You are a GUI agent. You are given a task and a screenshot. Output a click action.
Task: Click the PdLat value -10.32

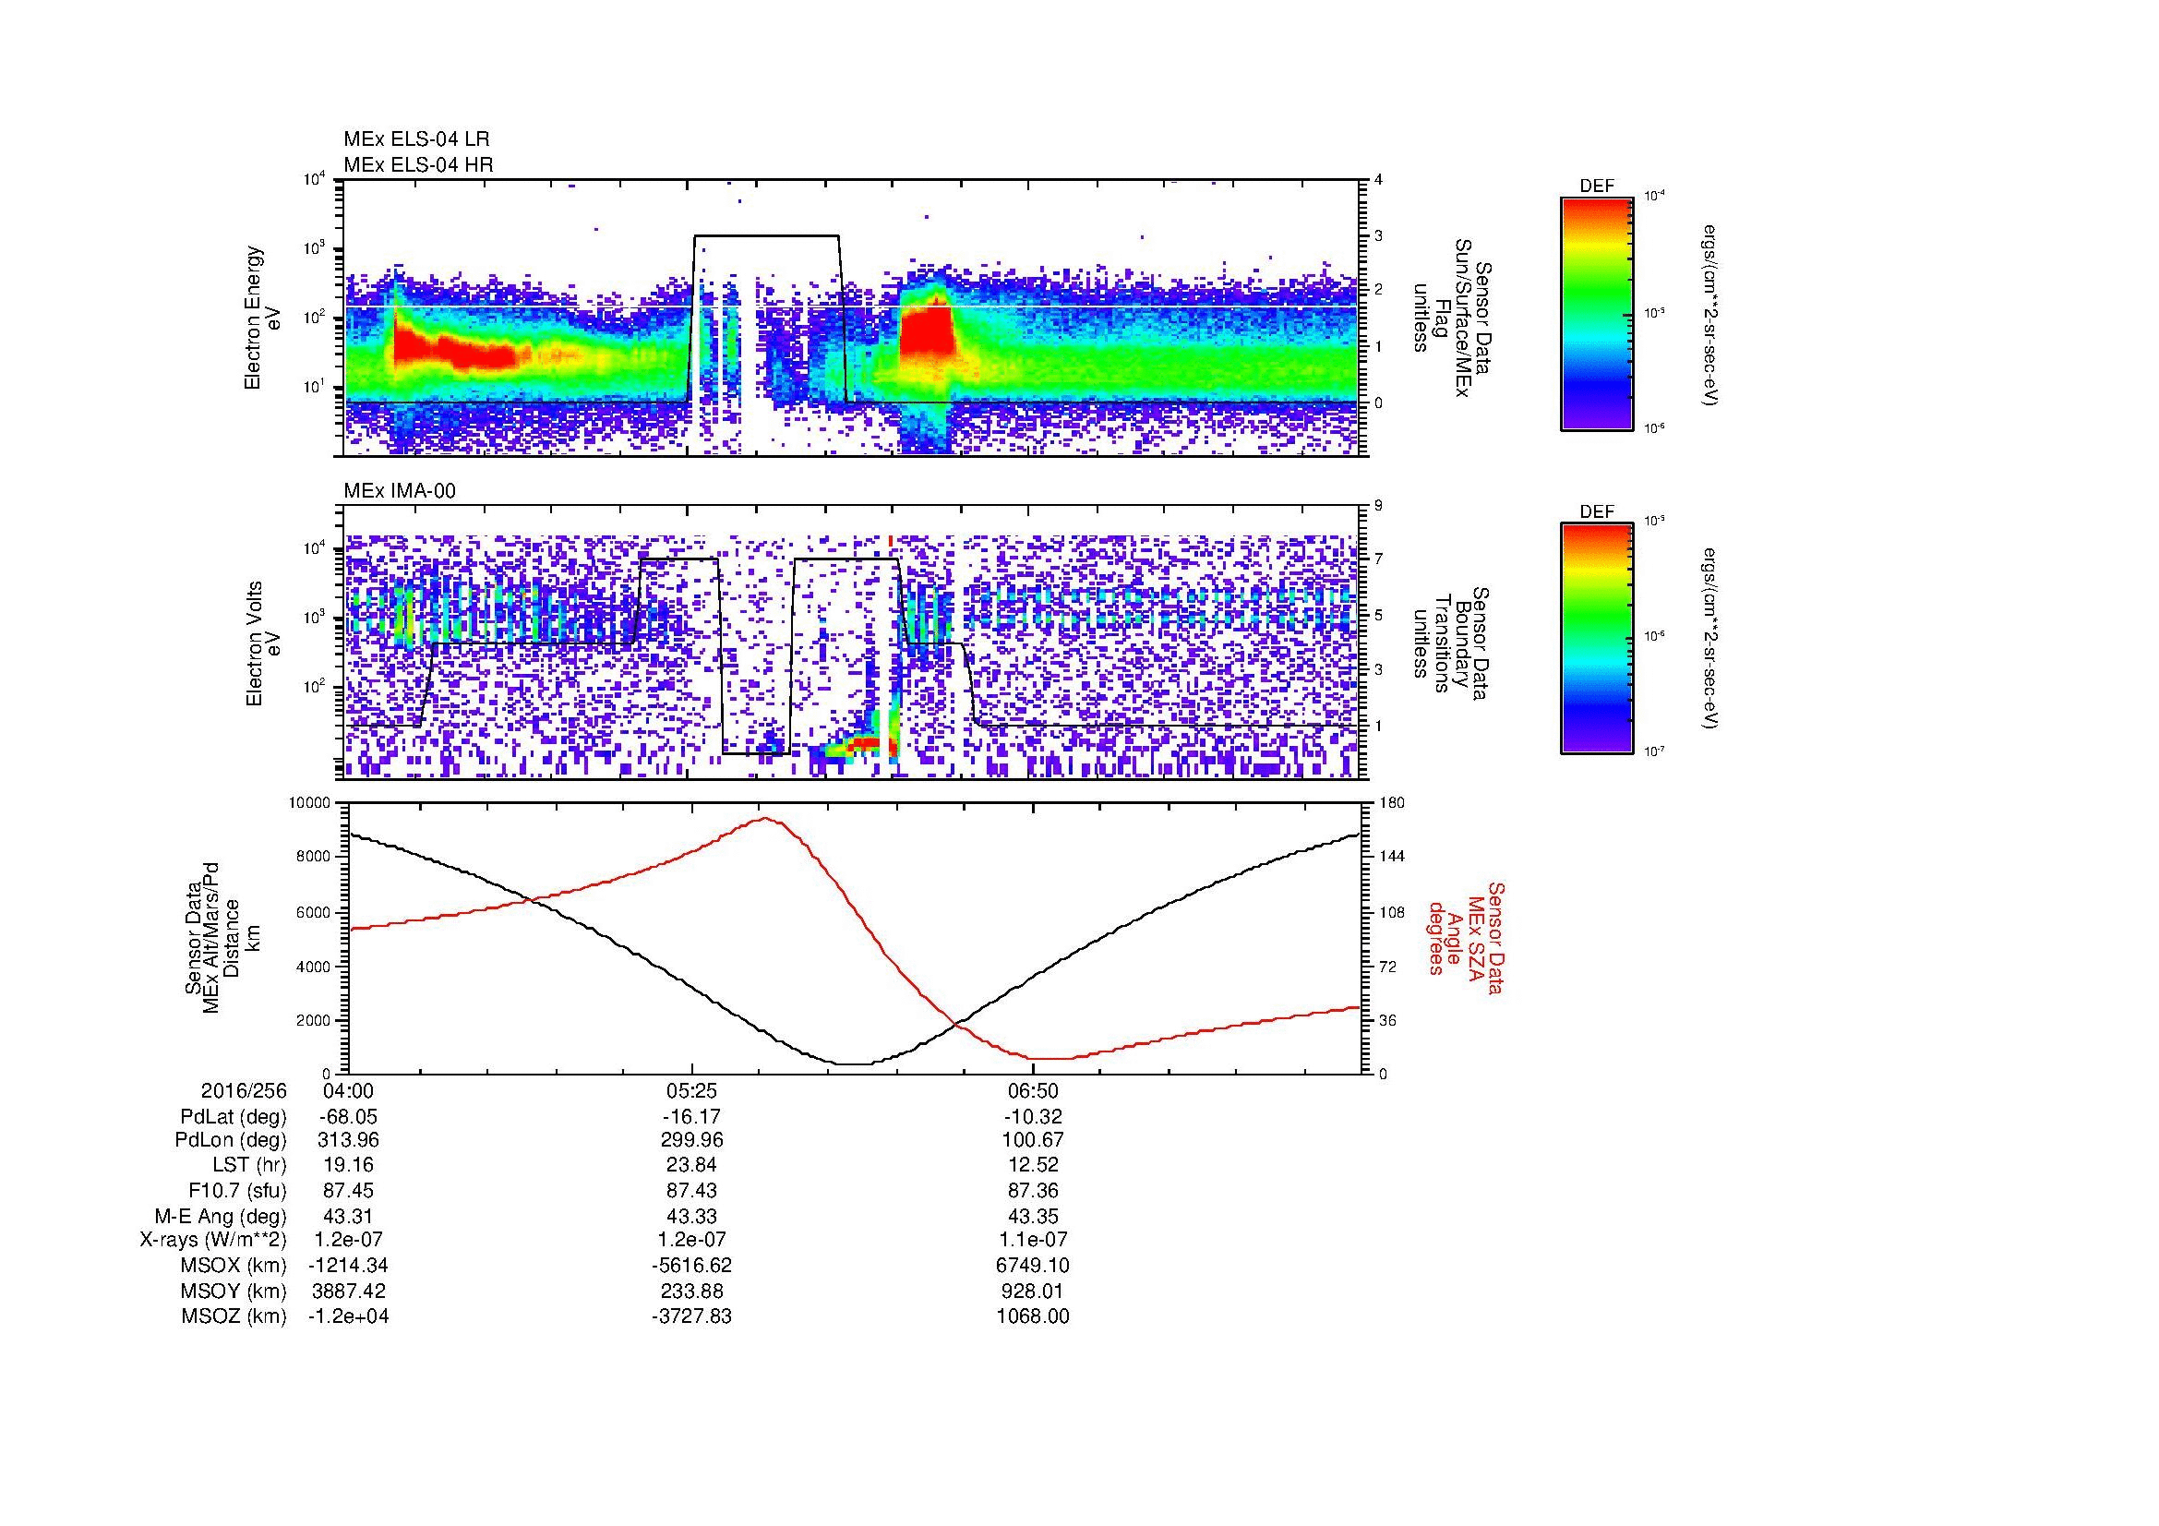(1033, 1117)
